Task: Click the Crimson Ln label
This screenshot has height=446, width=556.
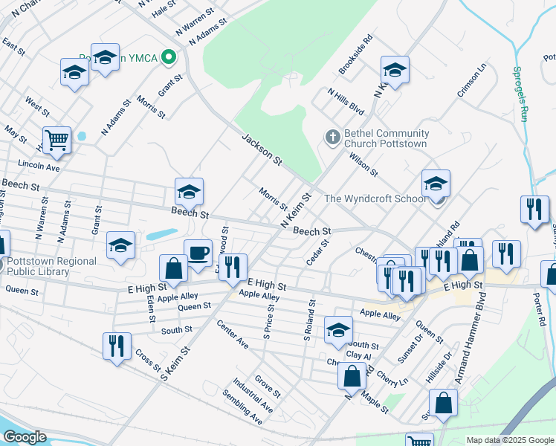Action: pyautogui.click(x=471, y=80)
